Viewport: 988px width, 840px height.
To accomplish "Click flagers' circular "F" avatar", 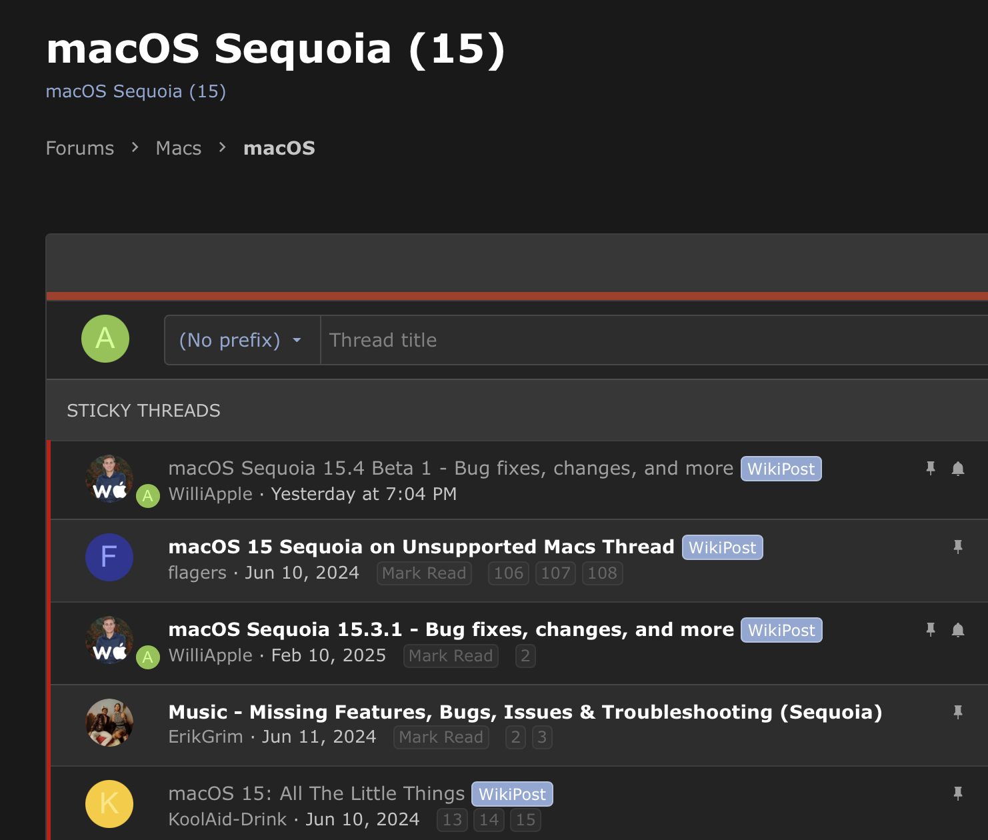I will [x=109, y=557].
